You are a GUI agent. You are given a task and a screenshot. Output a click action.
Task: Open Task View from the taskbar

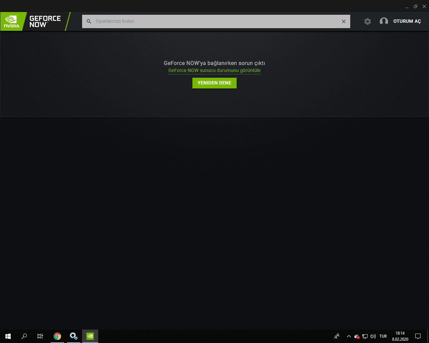40,336
